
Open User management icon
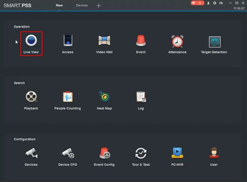(214, 152)
